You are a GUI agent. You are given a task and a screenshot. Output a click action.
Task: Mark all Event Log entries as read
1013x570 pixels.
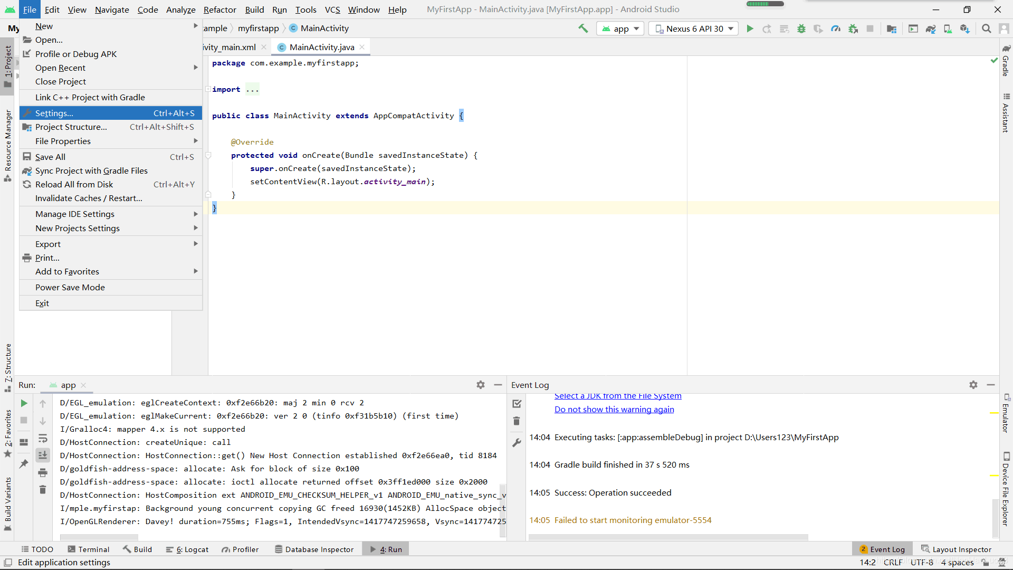[517, 404]
